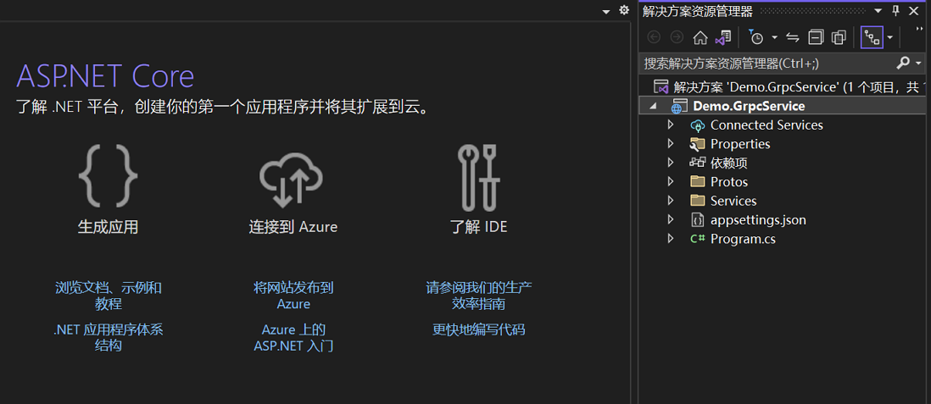Viewport: 931px width, 404px height.
Task: Toggle the highlighted nesting view button
Action: click(x=872, y=37)
